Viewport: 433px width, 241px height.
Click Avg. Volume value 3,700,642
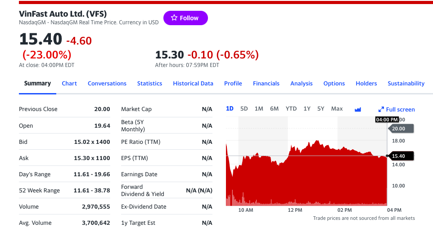96,223
